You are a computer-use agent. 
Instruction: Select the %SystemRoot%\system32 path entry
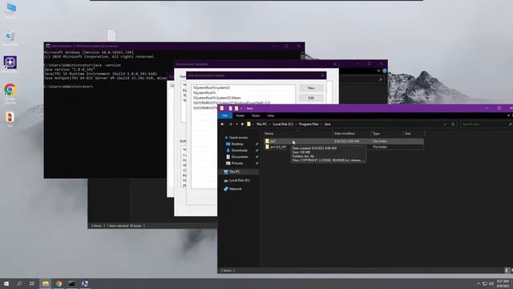coord(243,88)
